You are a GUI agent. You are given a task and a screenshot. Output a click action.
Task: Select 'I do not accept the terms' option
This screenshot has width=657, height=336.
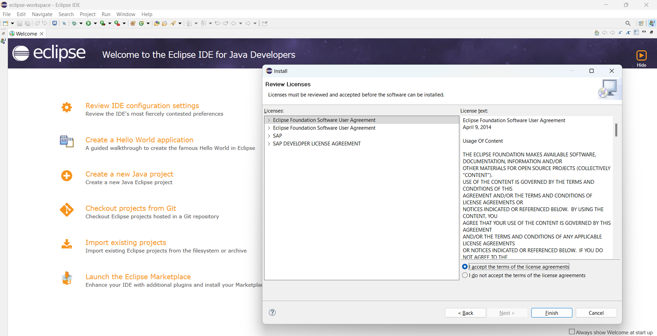point(465,275)
